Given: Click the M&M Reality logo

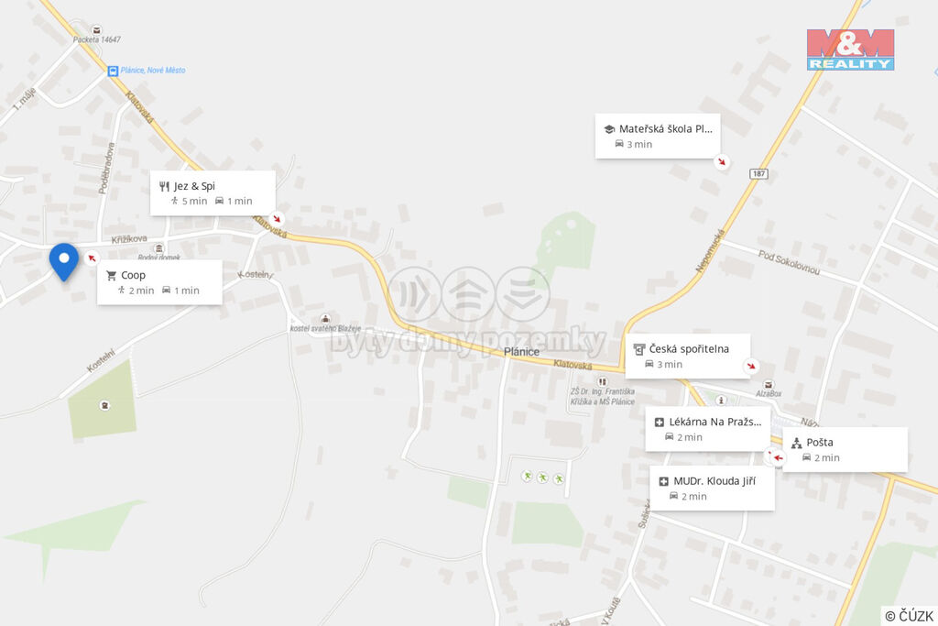Looking at the screenshot, I should tap(850, 49).
